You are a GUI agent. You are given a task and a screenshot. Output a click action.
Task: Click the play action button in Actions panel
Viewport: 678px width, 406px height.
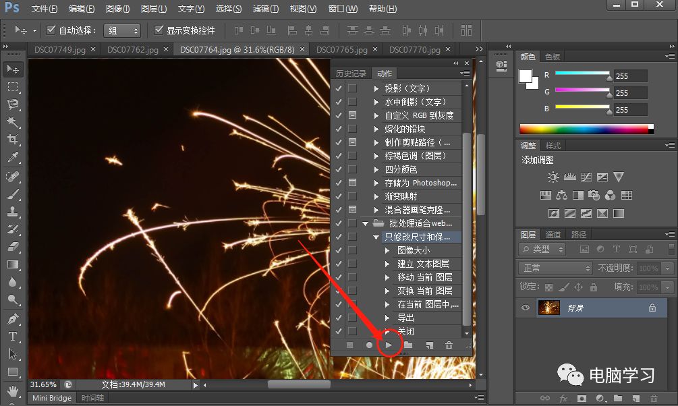pyautogui.click(x=389, y=345)
